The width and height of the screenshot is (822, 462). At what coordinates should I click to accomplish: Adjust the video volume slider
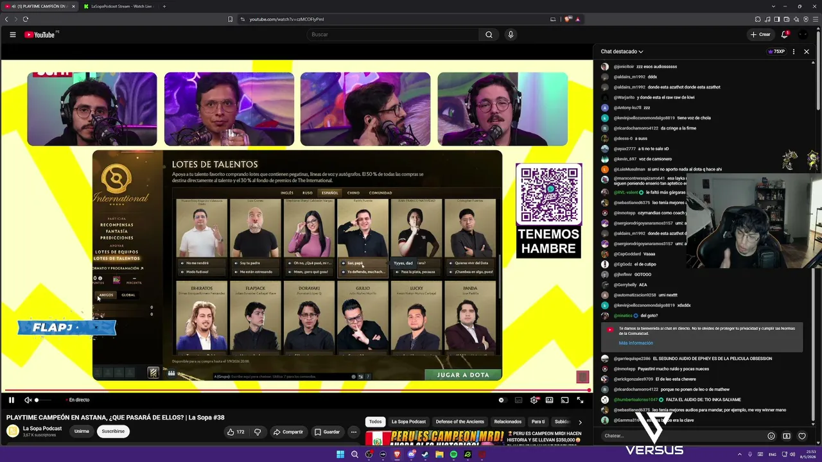42,400
